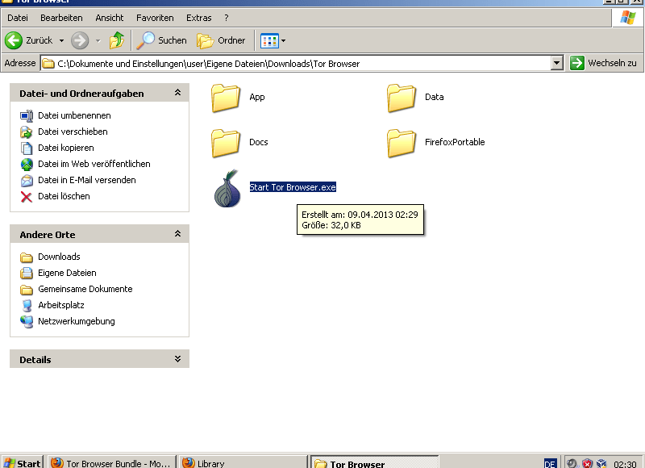Collapse the Andere Orte panel
The height and width of the screenshot is (468, 645).
[177, 234]
